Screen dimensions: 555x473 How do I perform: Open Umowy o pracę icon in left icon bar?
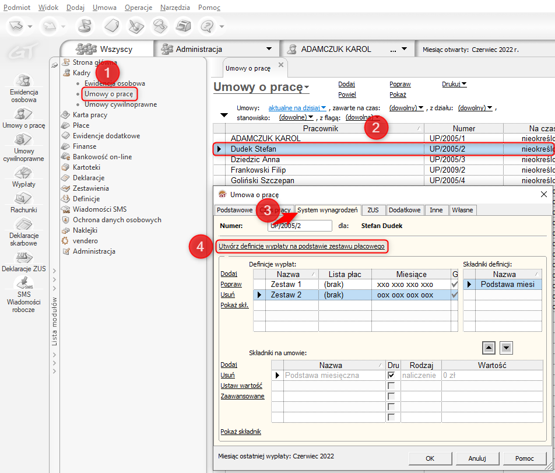(24, 118)
